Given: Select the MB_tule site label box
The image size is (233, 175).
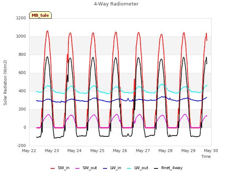Looking at the screenshot, I should (40, 15).
